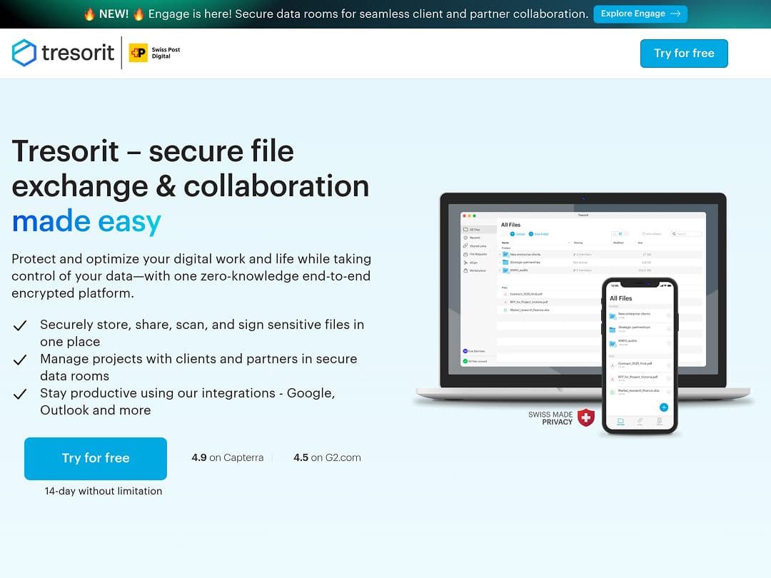Click the checkmark beside 'Manage projects' bullet
771x578 pixels.
[x=20, y=360]
